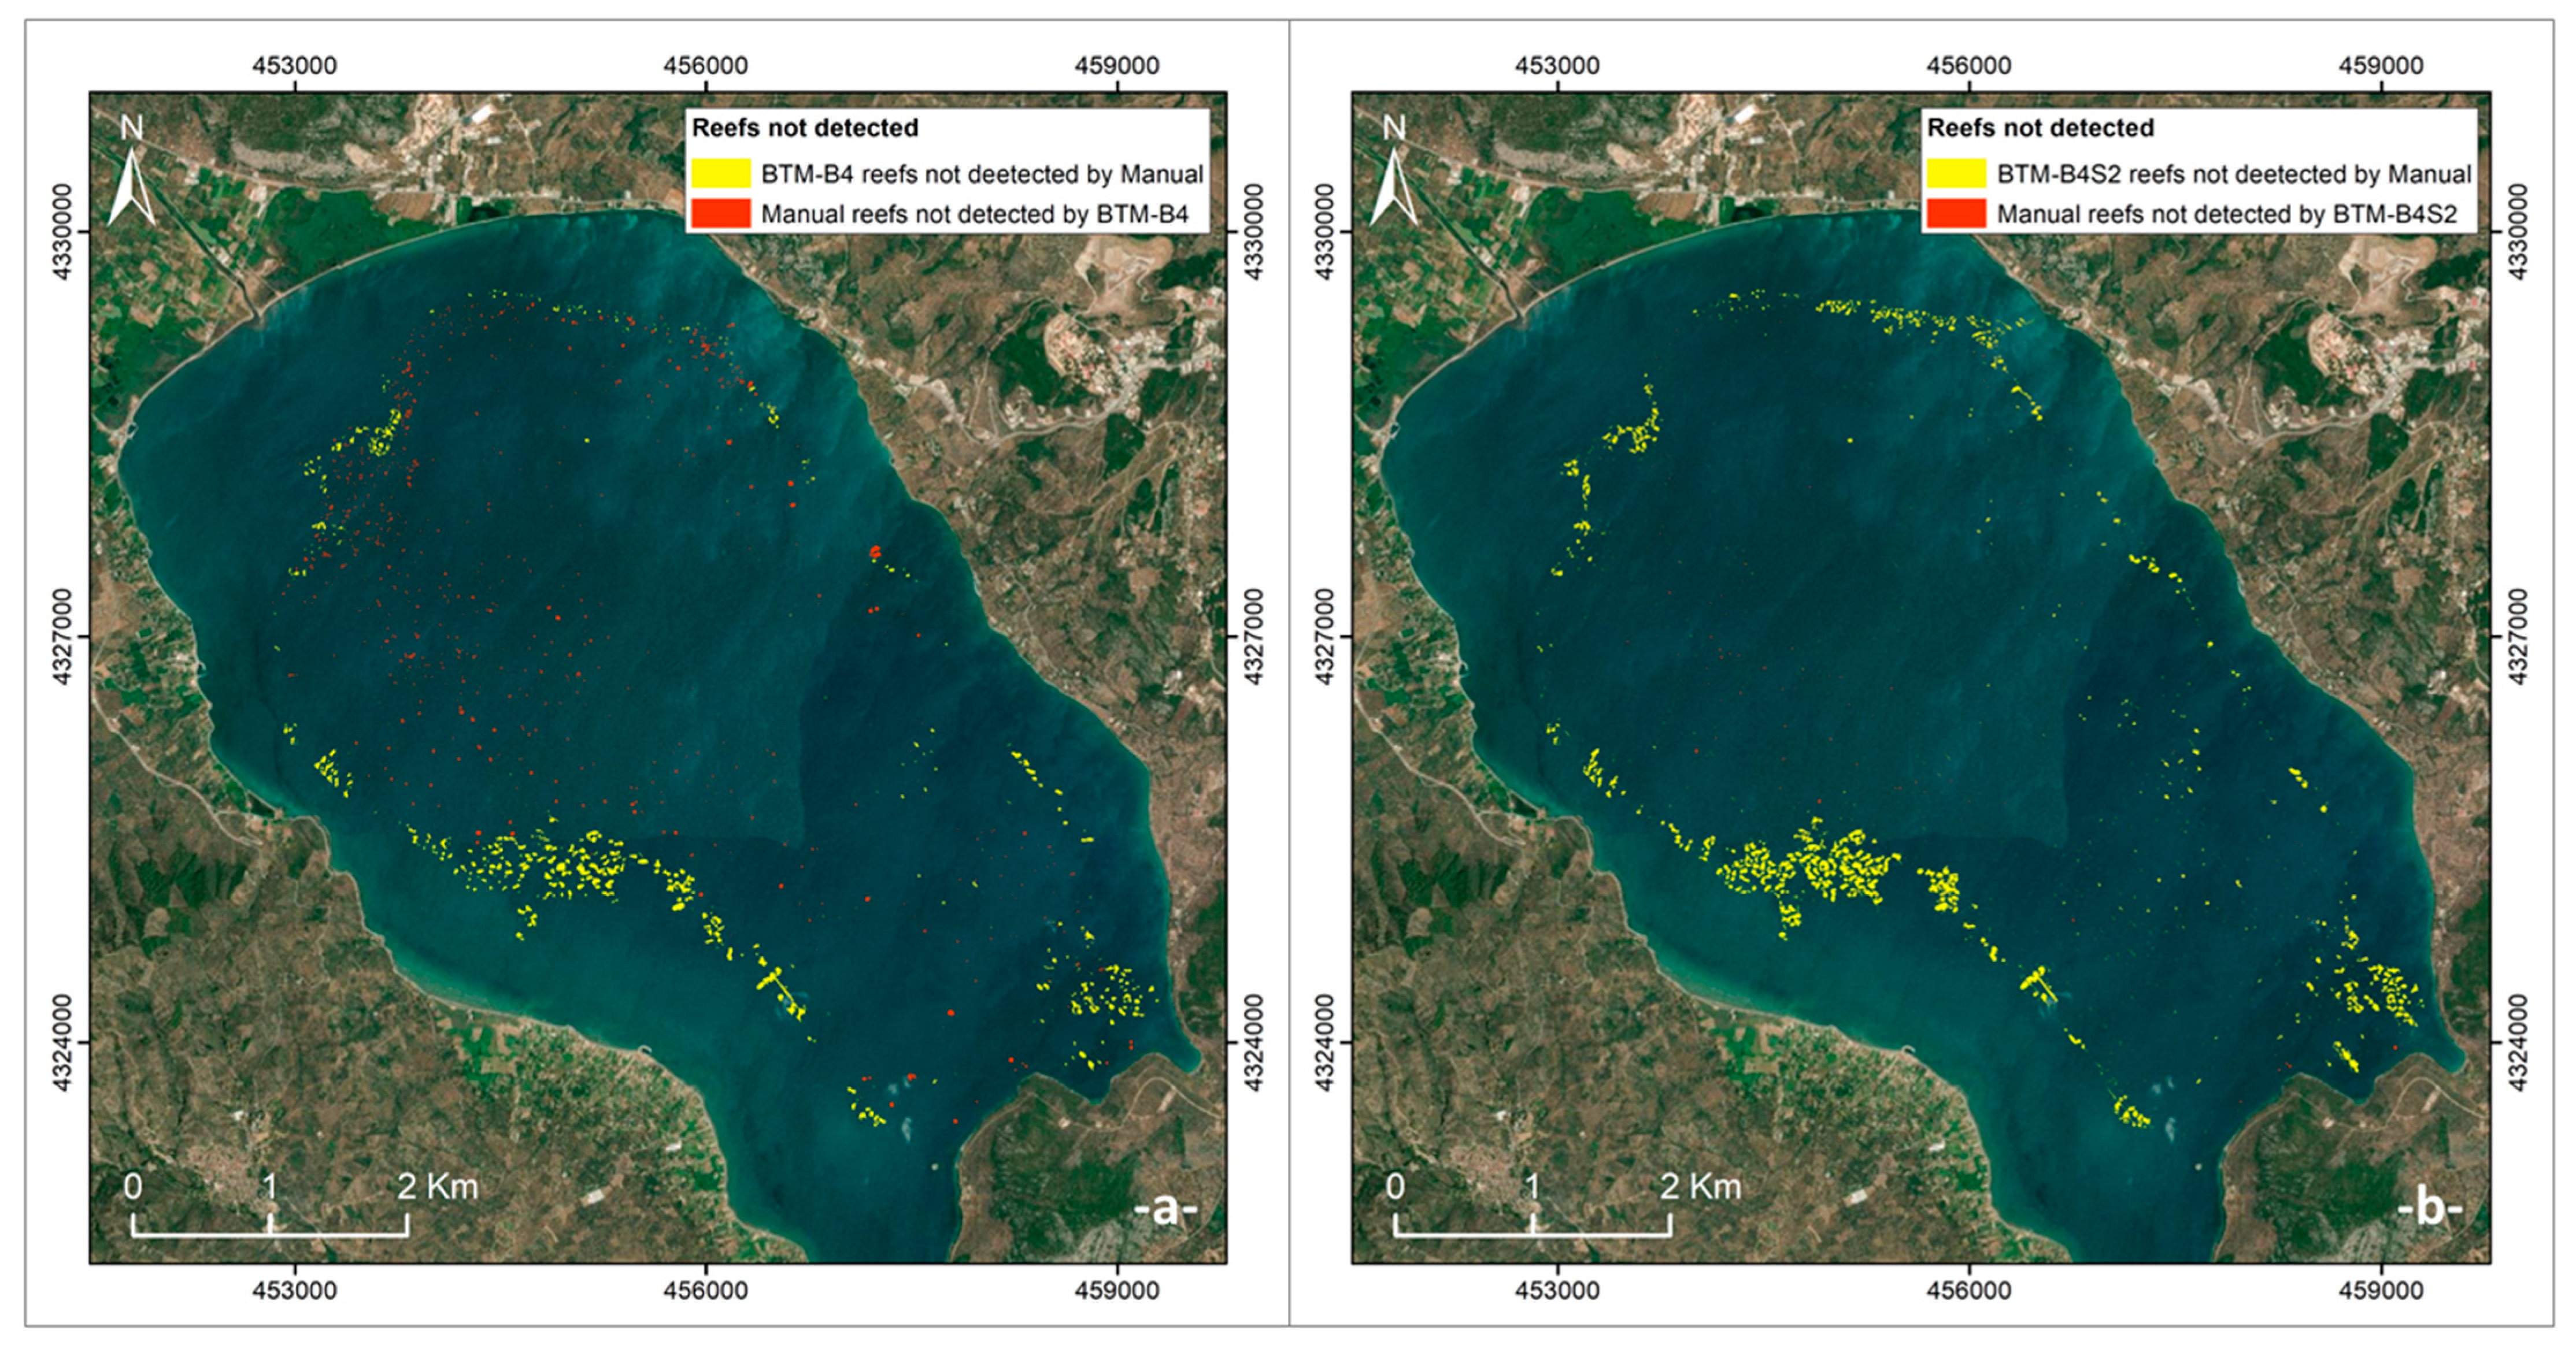This screenshot has height=1345, width=2576.
Task: Click the top 456000 coordinate label of map a
Action: 705,66
